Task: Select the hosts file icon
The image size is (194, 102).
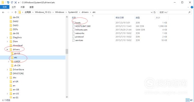Action: pyautogui.click(x=73, y=23)
